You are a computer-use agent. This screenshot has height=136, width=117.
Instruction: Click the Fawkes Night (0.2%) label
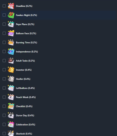click(x=26, y=15)
